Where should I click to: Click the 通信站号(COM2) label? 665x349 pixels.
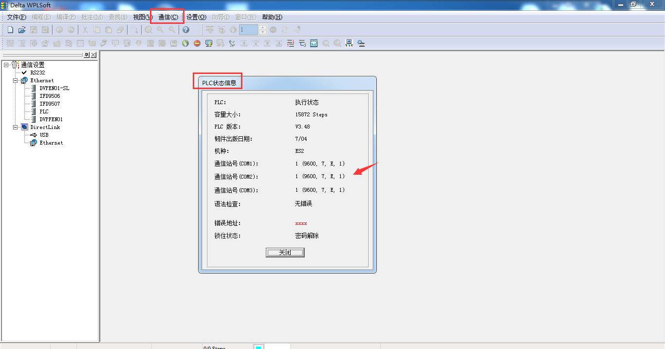(236, 177)
